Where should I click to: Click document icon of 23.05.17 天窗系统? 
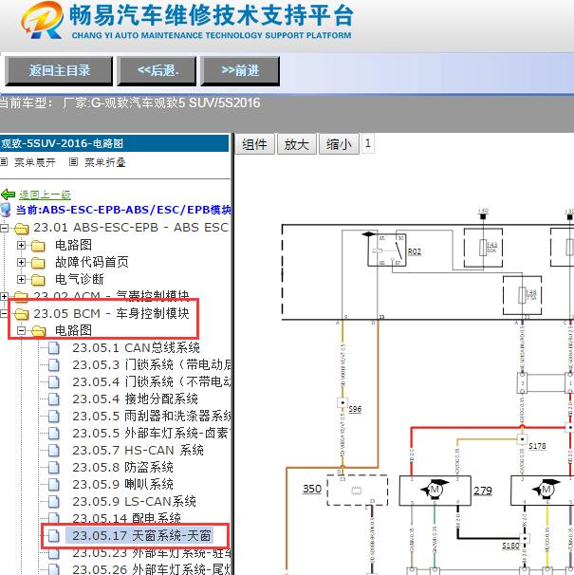pos(54,536)
